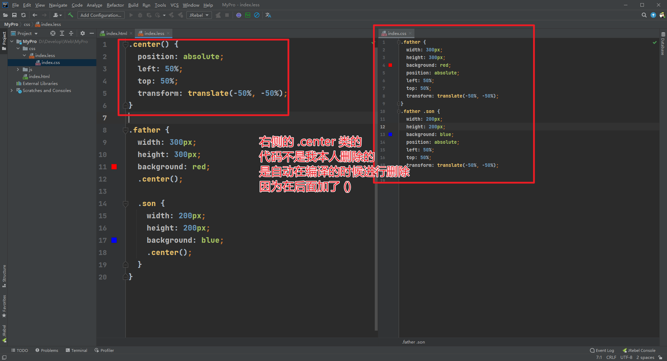This screenshot has height=361, width=667.
Task: Open Problems tool window
Action: coord(47,350)
